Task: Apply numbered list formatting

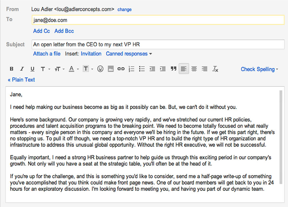Action: (x=131, y=69)
